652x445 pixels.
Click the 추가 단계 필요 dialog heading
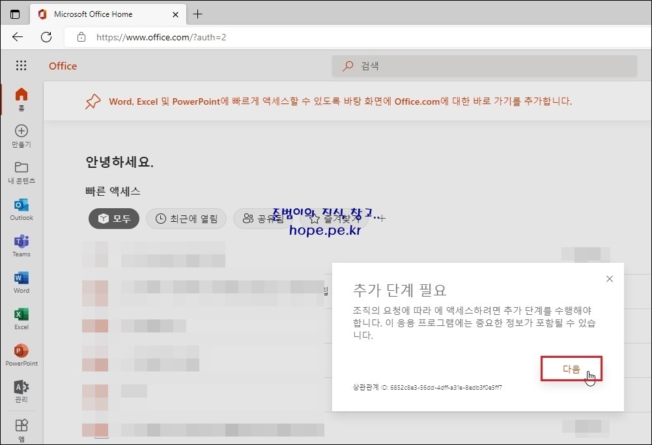(399, 290)
